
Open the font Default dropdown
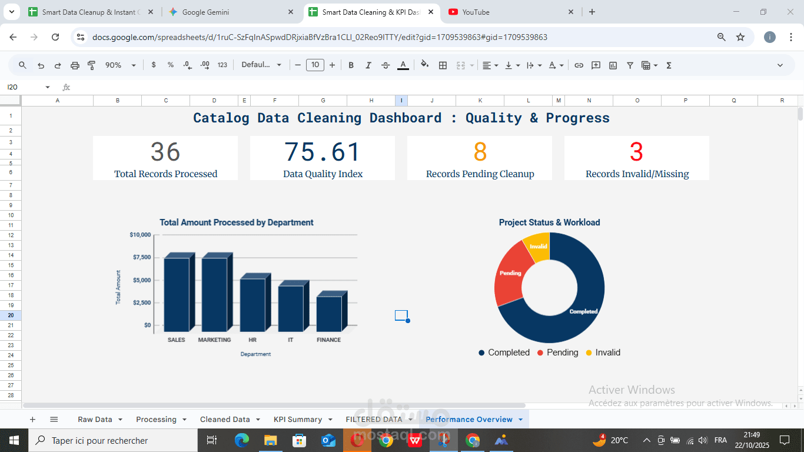[x=261, y=65]
